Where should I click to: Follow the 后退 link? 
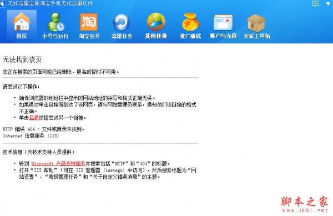pyautogui.click(x=34, y=118)
